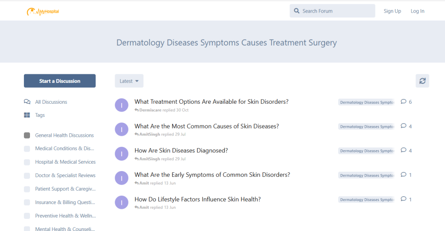
Task: Open Dermatology tag on Early Symptoms post
Action: click(x=366, y=175)
